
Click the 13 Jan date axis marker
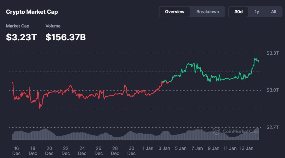point(246,148)
